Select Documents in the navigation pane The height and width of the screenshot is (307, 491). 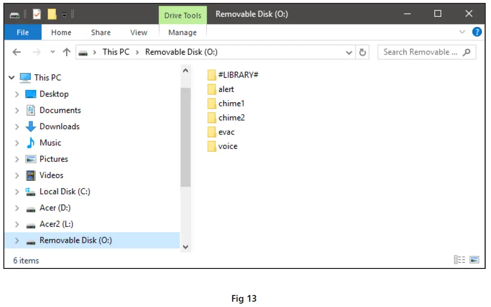click(x=60, y=110)
